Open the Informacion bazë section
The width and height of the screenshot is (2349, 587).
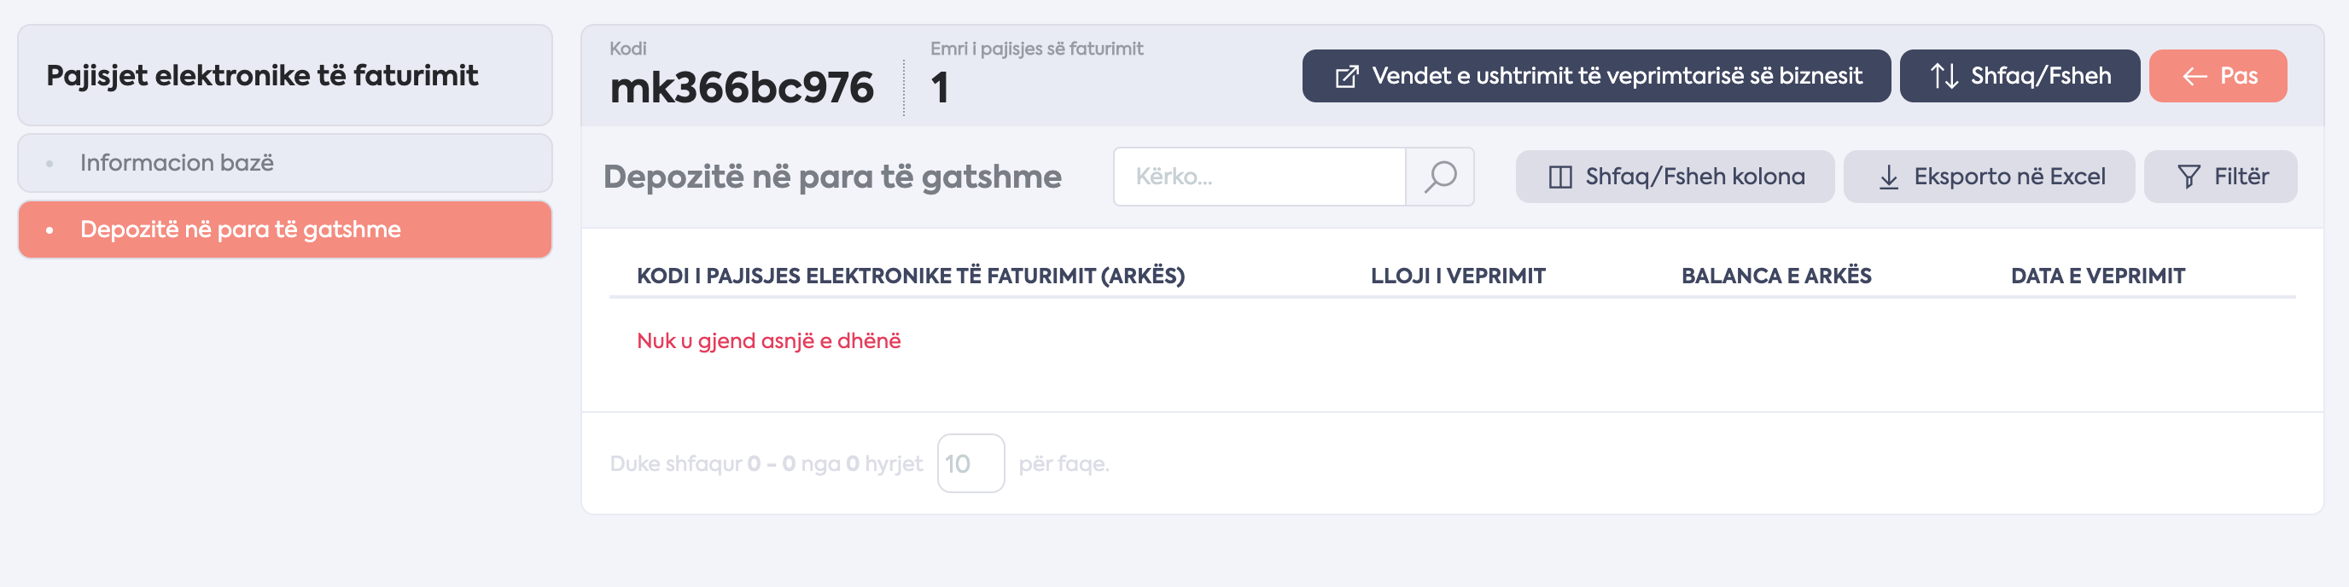click(284, 163)
